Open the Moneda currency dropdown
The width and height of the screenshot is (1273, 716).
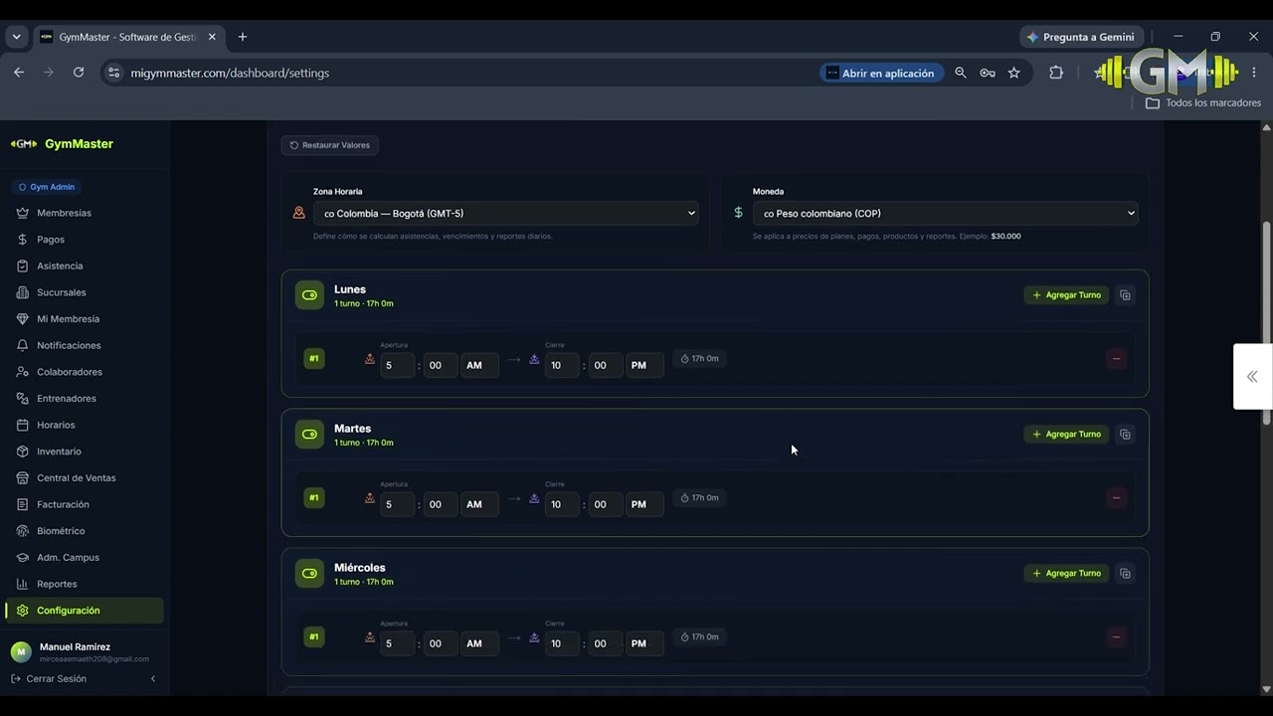945,213
